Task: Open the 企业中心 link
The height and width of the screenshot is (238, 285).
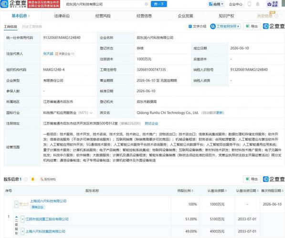Action: click(x=235, y=4)
